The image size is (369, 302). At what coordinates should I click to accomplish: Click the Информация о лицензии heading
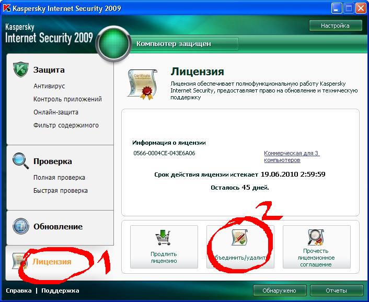pos(169,143)
